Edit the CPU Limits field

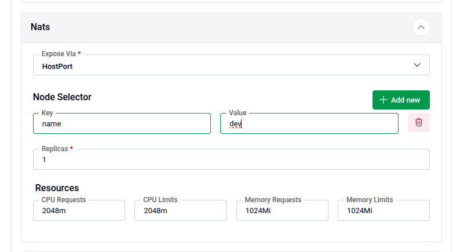180,210
